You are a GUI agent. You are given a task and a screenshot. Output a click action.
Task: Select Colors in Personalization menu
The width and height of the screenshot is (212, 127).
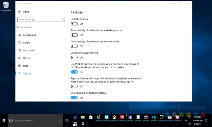24,43
